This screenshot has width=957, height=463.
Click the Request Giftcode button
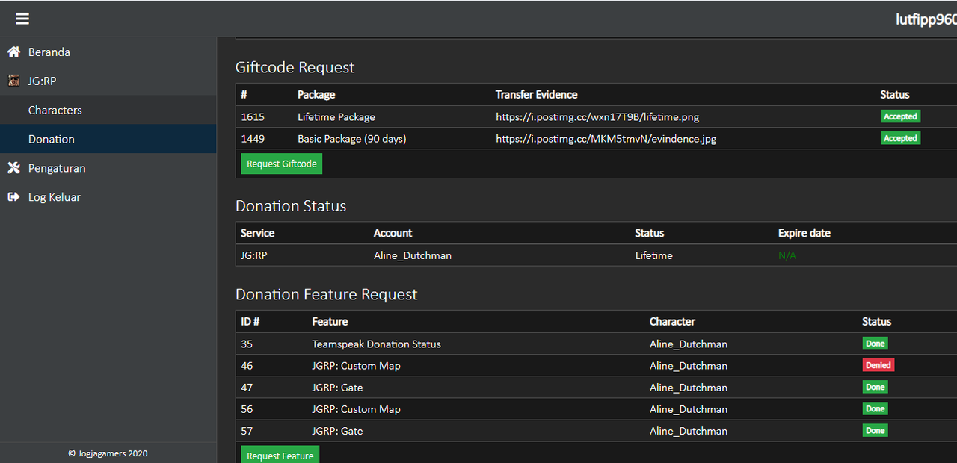click(x=281, y=164)
